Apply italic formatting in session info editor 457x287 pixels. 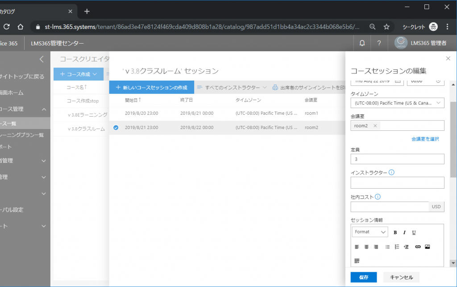tap(404, 232)
